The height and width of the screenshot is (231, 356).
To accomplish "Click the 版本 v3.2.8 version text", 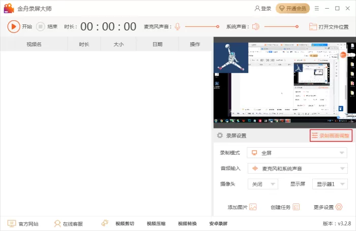I will click(337, 223).
